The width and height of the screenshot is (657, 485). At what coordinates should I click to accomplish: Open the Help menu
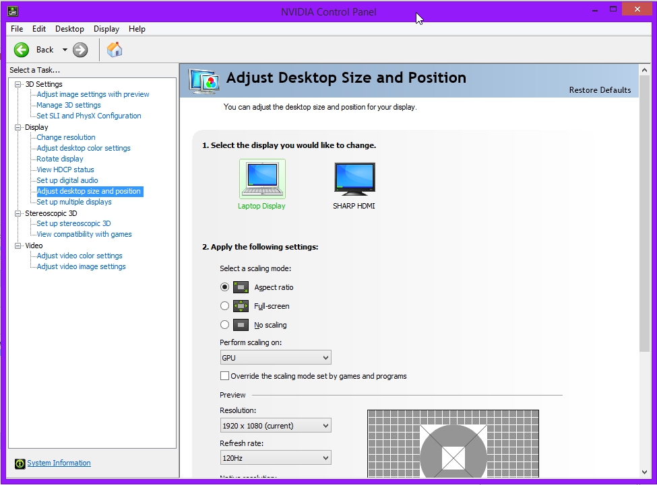coord(137,29)
